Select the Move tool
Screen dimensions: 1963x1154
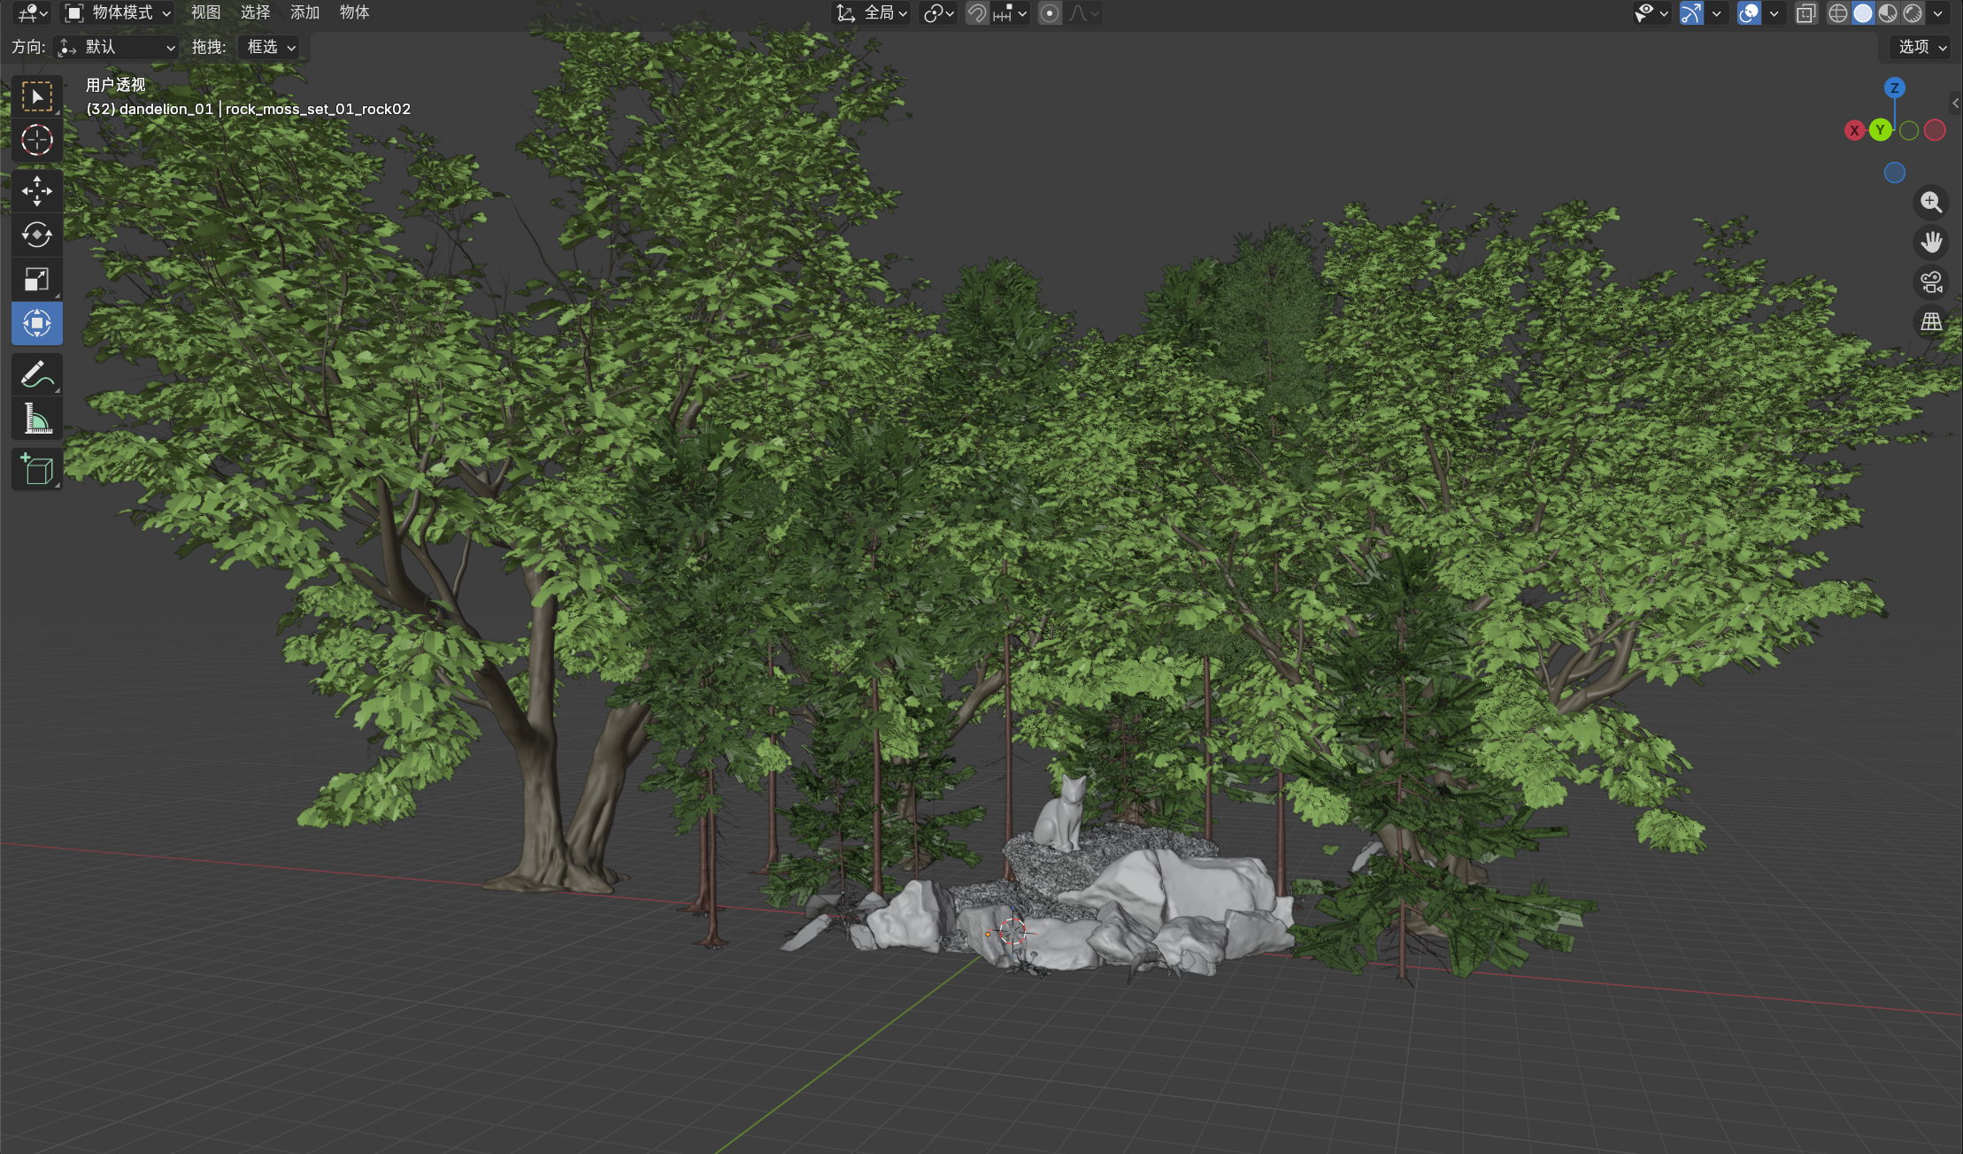36,191
